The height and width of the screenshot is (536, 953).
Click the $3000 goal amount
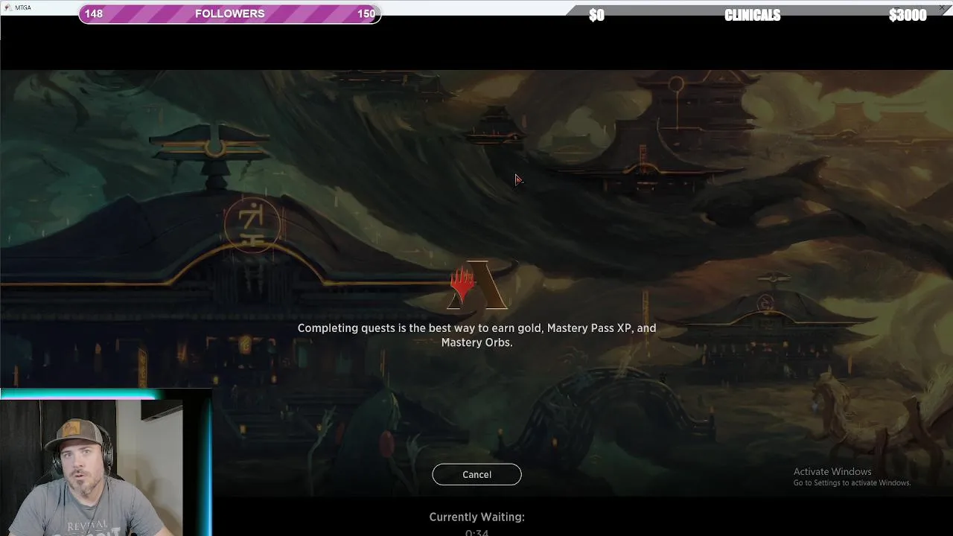coord(908,15)
